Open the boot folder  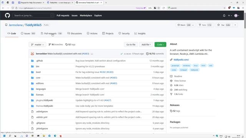[38, 72]
